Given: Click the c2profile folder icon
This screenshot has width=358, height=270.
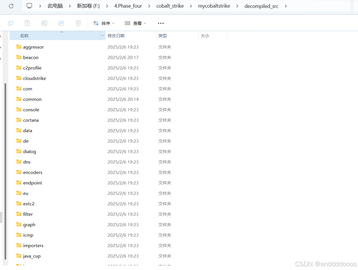Looking at the screenshot, I should 19,68.
